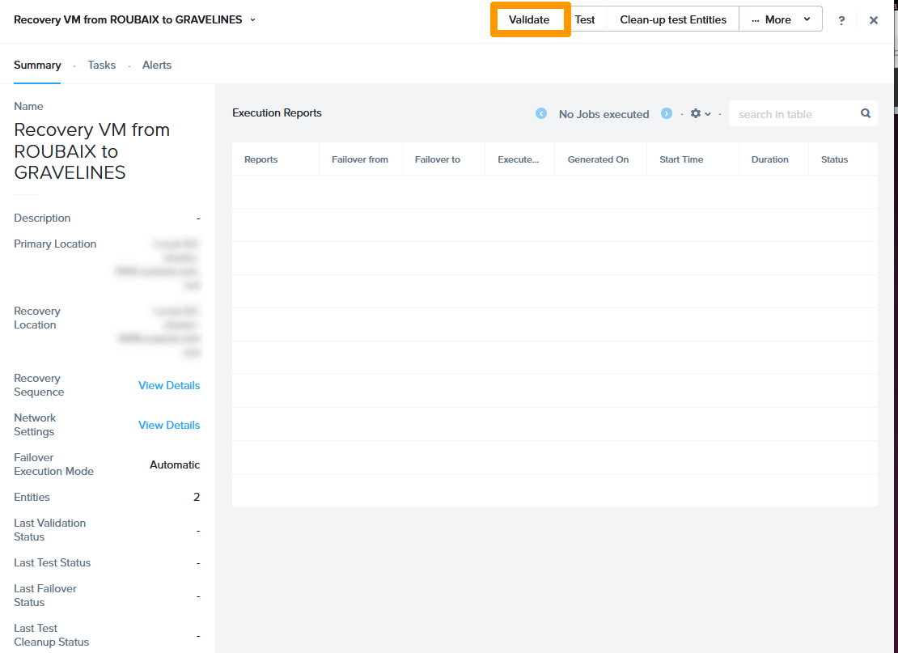898x653 pixels.
Task: Click the magnifier icon in search box
Action: [x=865, y=114]
